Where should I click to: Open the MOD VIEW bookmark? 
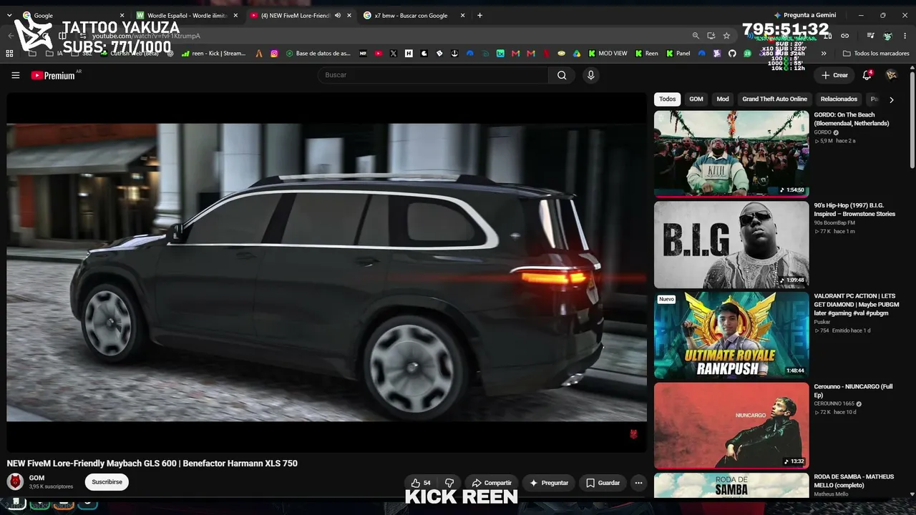pyautogui.click(x=608, y=53)
